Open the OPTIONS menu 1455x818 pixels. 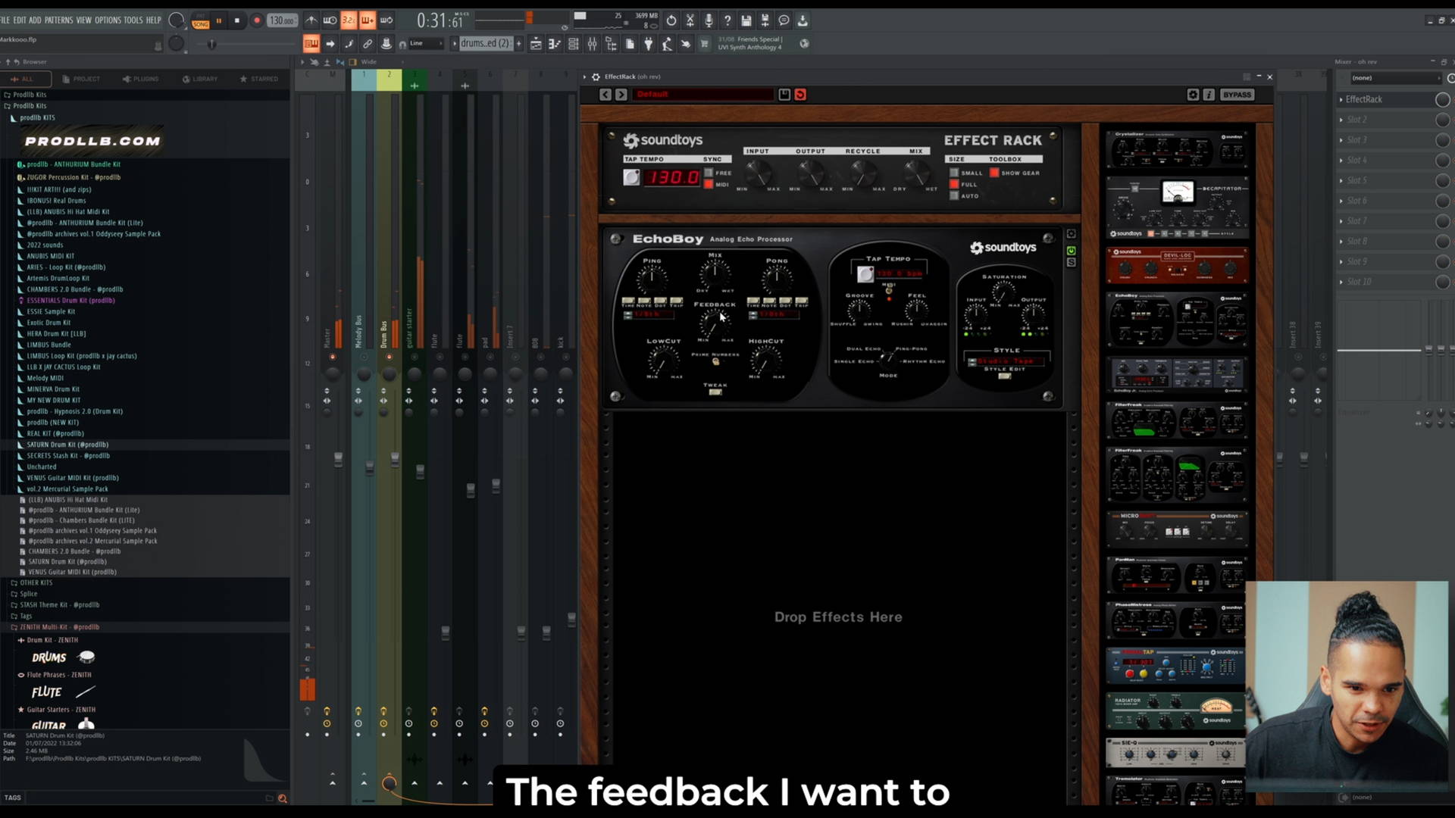[108, 20]
